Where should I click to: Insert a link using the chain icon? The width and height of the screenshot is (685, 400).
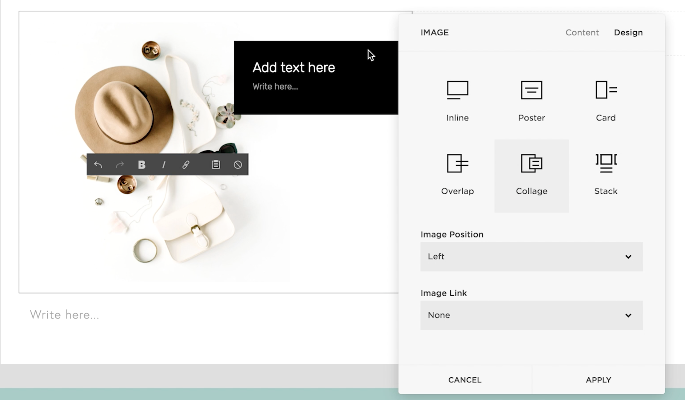tap(186, 165)
